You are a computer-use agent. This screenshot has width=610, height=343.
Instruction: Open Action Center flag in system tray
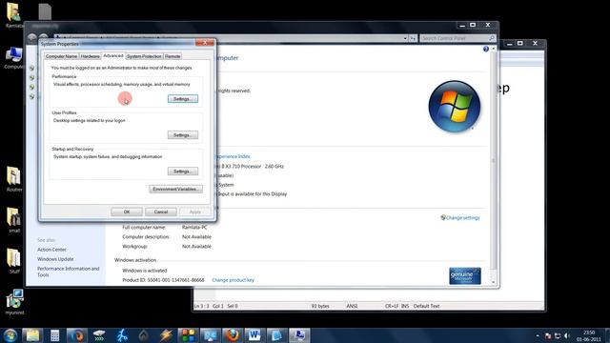(548, 336)
